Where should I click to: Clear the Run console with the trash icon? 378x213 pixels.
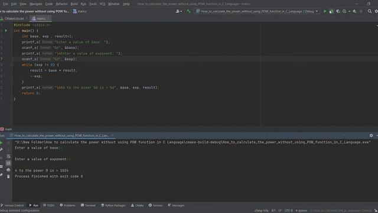8,177
